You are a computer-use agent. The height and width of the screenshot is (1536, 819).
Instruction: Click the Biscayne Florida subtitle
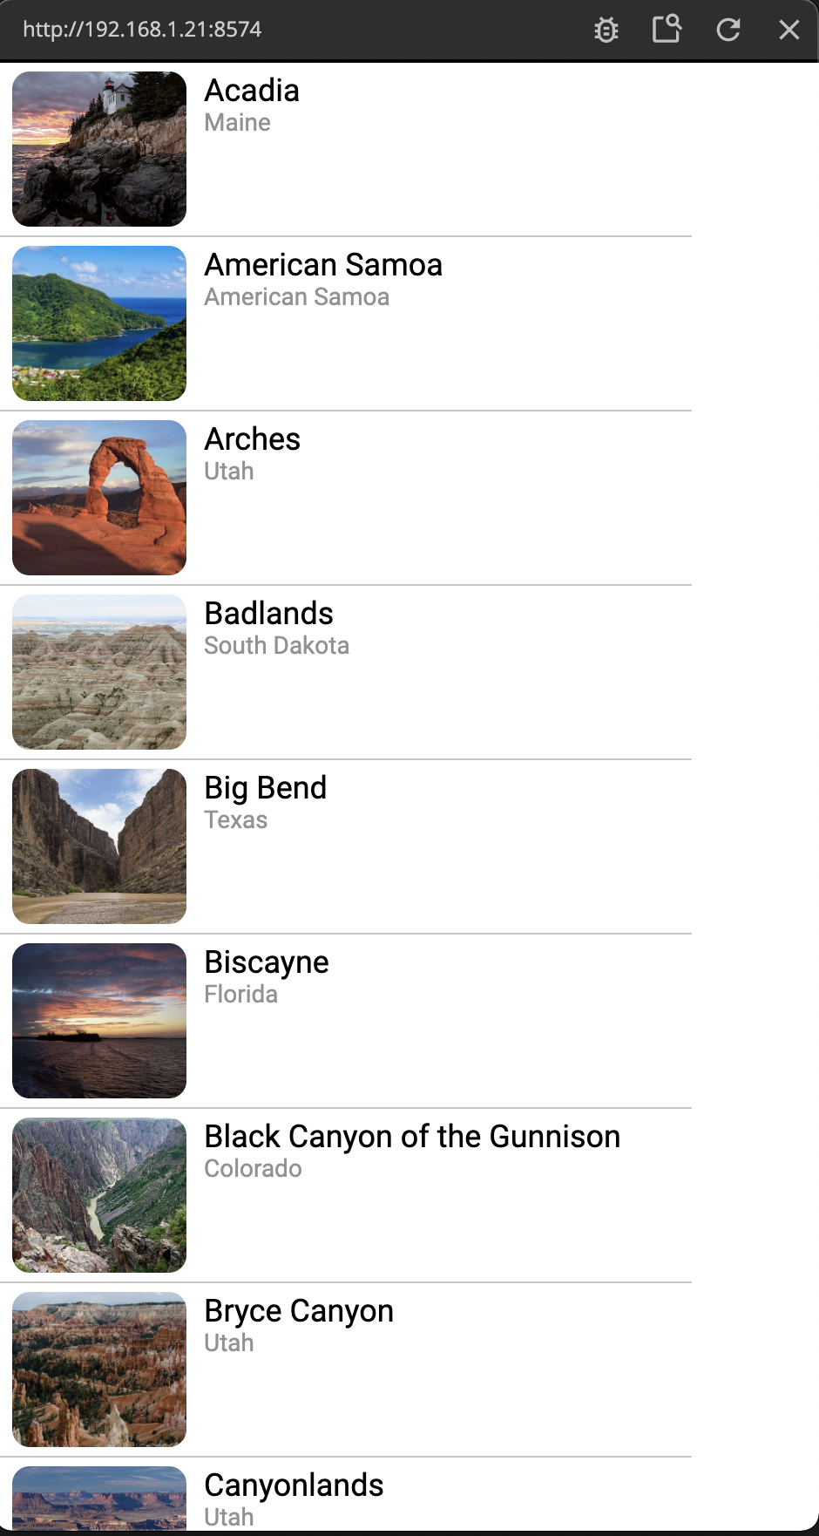point(240,995)
